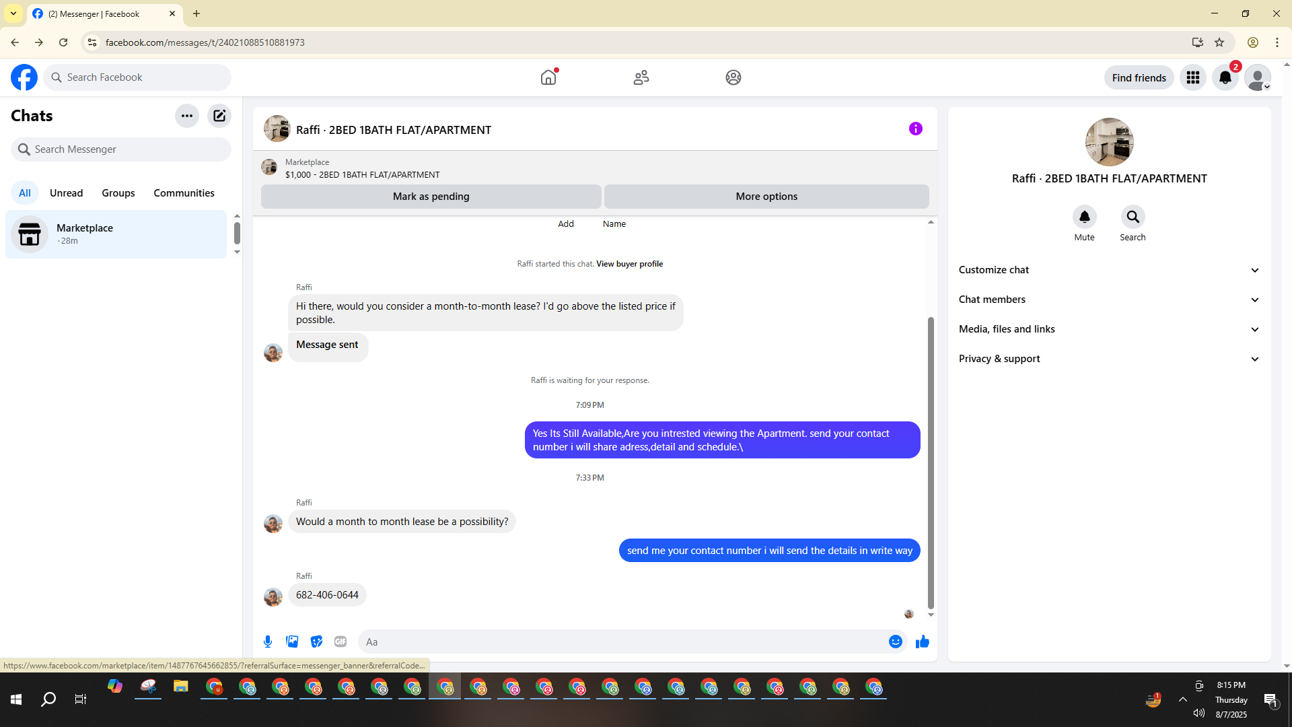Open the emoji picker

[x=895, y=642]
